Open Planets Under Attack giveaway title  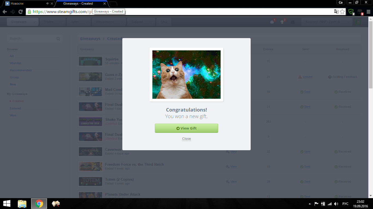point(123,194)
